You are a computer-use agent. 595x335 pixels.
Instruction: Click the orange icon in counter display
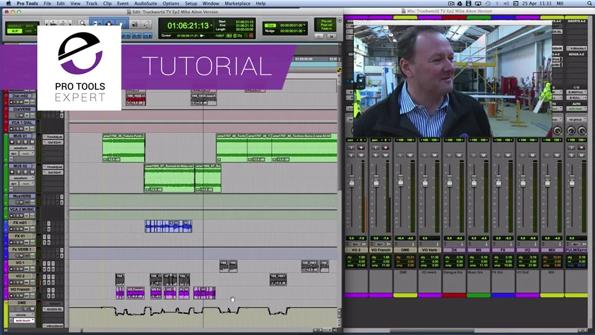click(x=251, y=36)
